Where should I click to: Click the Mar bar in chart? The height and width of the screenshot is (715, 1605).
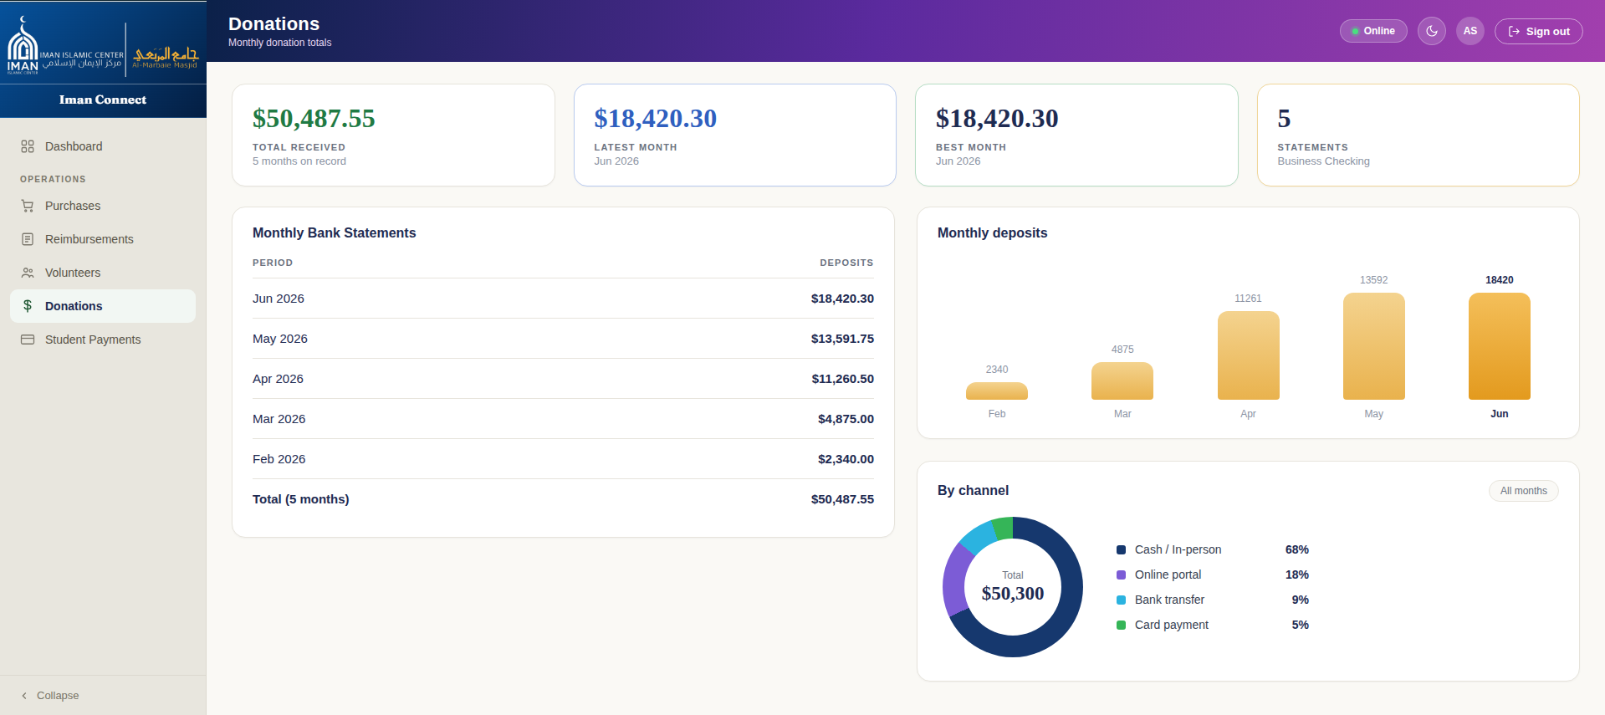[x=1122, y=381]
